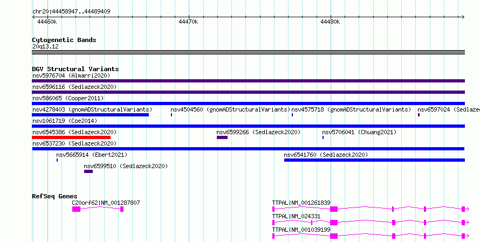Click the nsv5976704 (Almarri2020) variant bar

click(x=248, y=81)
